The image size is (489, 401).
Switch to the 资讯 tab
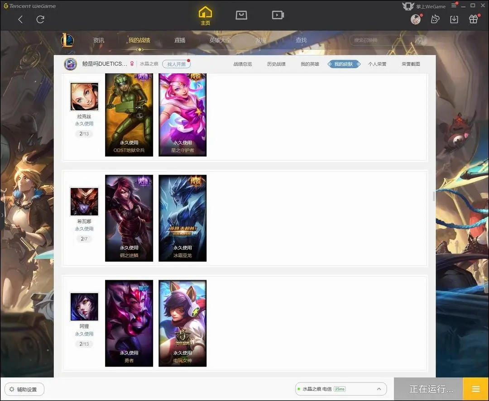coord(99,40)
